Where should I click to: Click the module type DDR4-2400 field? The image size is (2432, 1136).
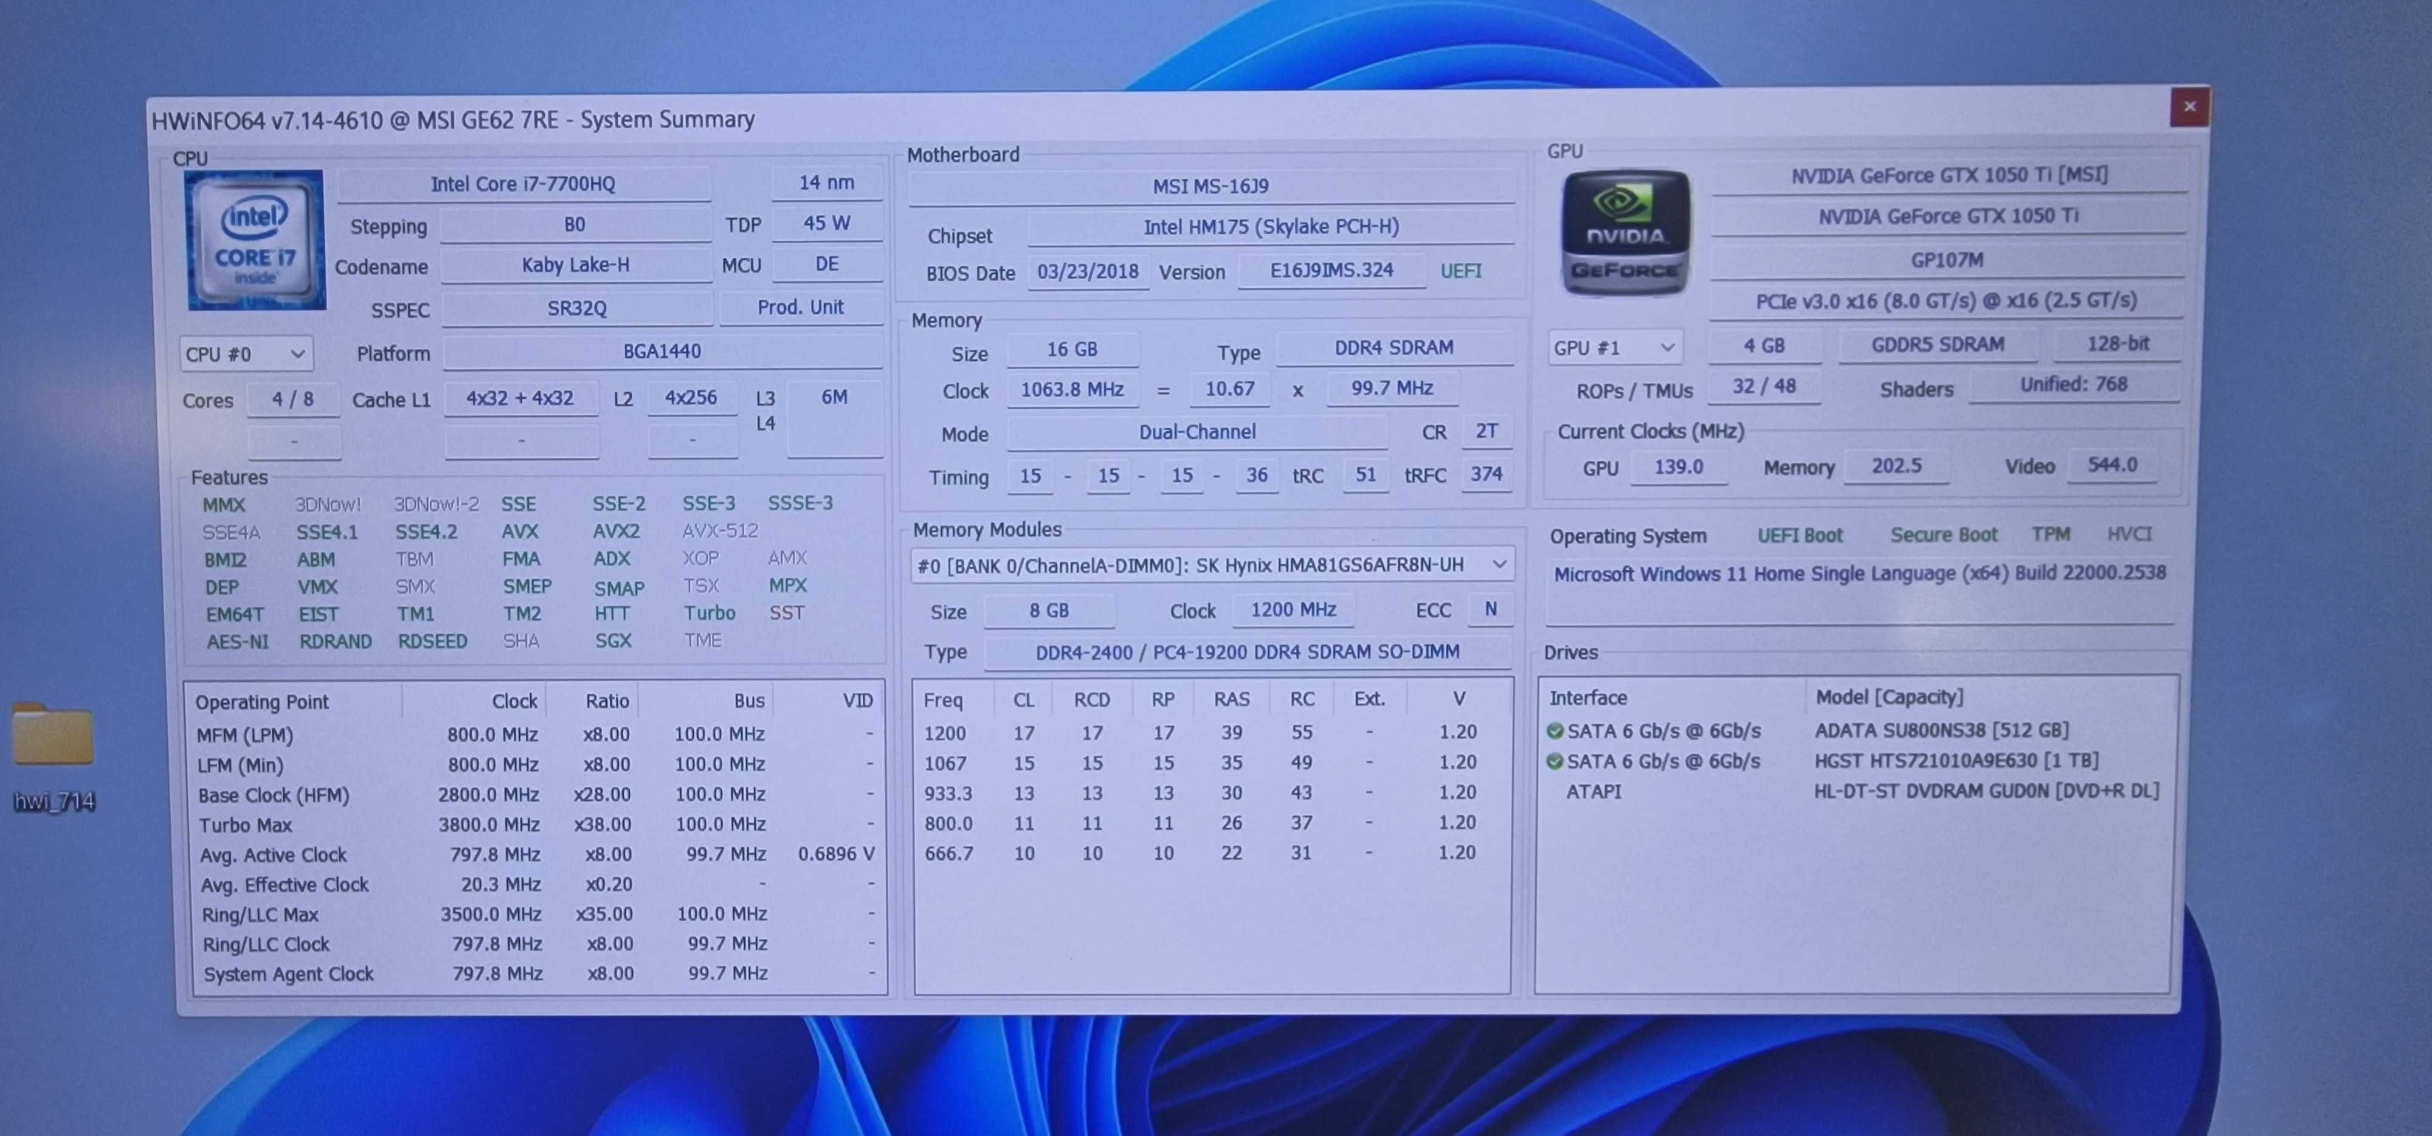1247,653
